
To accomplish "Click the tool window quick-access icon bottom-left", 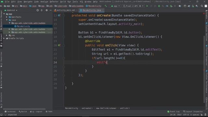I will tap(1, 115).
